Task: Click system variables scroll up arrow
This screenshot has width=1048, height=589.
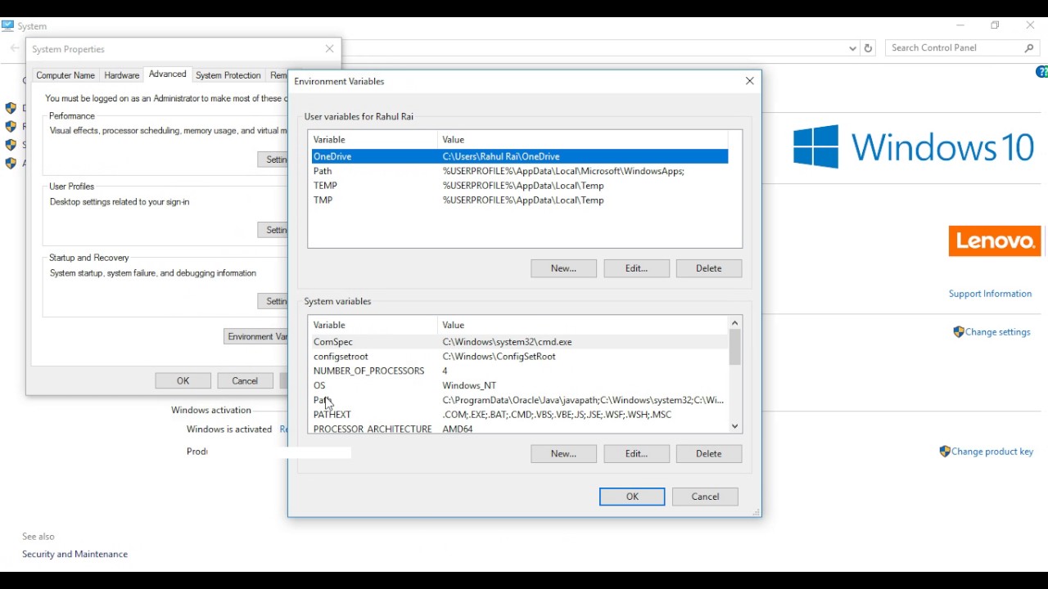Action: click(x=734, y=323)
